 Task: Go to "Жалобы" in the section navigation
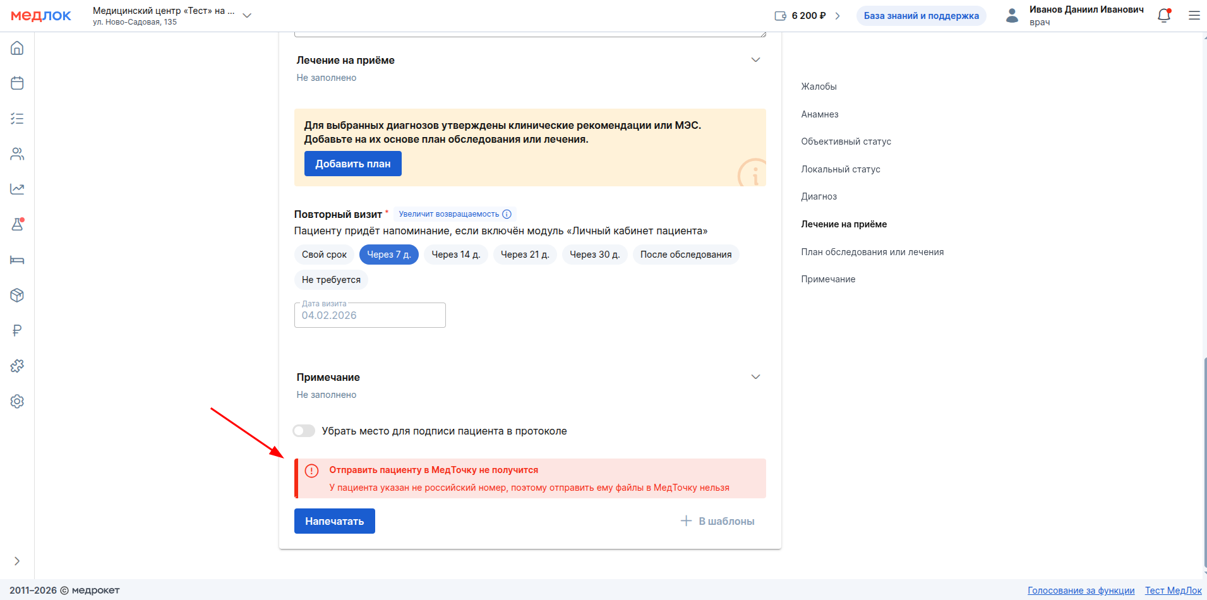click(819, 87)
